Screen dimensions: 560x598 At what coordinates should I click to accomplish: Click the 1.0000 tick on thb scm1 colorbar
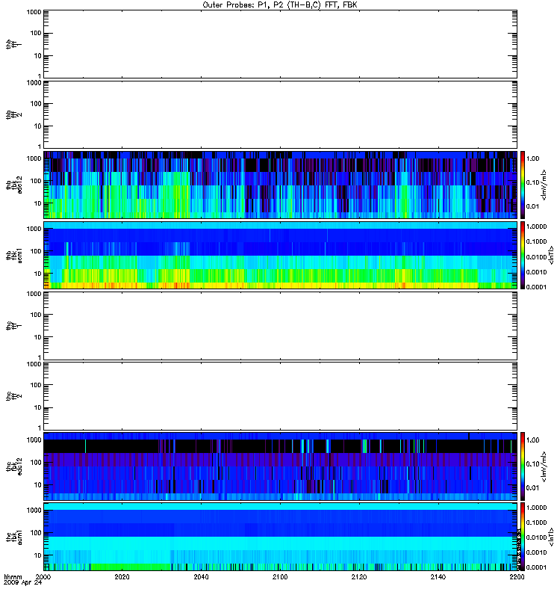tap(536, 226)
